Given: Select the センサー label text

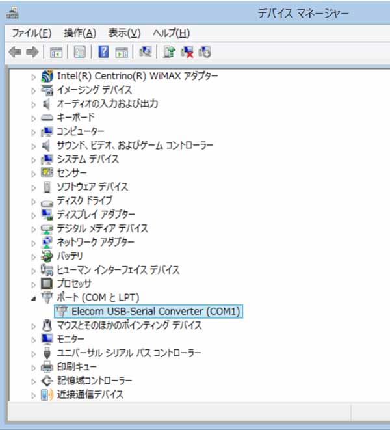Looking at the screenshot, I should (71, 173).
